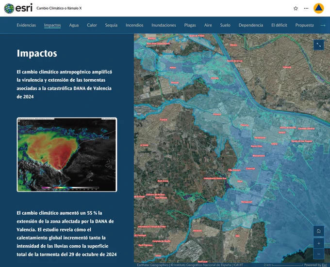Screen dimensions: 330x267
Task: Click the Quart de Poblet map label
Action: coord(197,36)
